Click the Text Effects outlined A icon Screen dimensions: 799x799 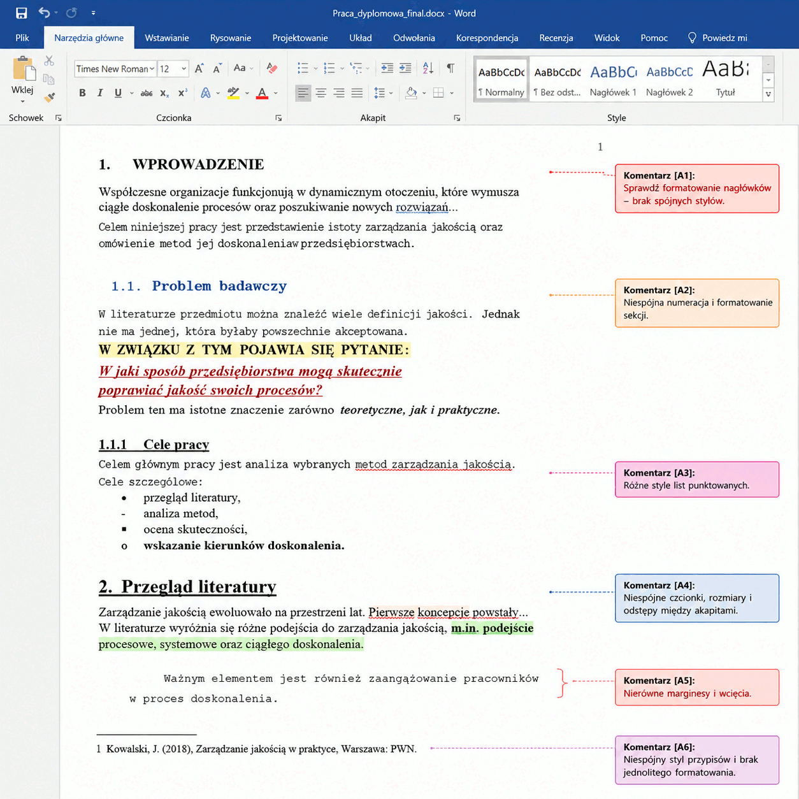[x=205, y=93]
